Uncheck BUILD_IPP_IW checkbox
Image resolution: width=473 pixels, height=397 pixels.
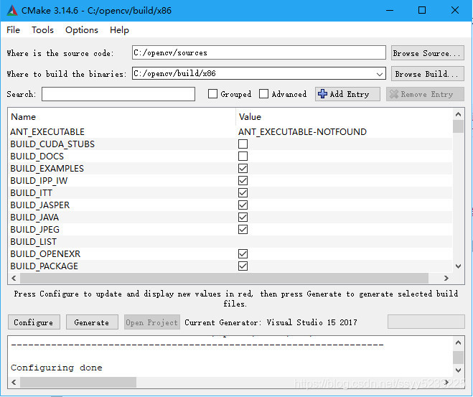tap(243, 181)
